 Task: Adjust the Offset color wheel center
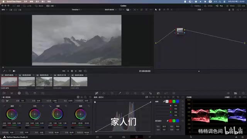click(x=81, y=114)
